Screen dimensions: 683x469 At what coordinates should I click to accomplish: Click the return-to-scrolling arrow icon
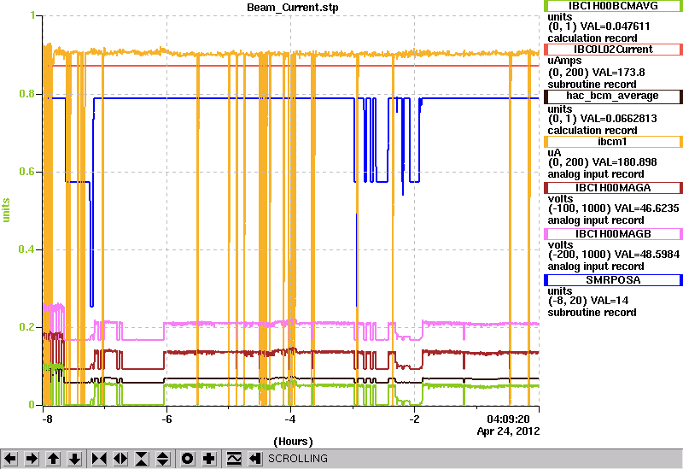[x=255, y=459]
